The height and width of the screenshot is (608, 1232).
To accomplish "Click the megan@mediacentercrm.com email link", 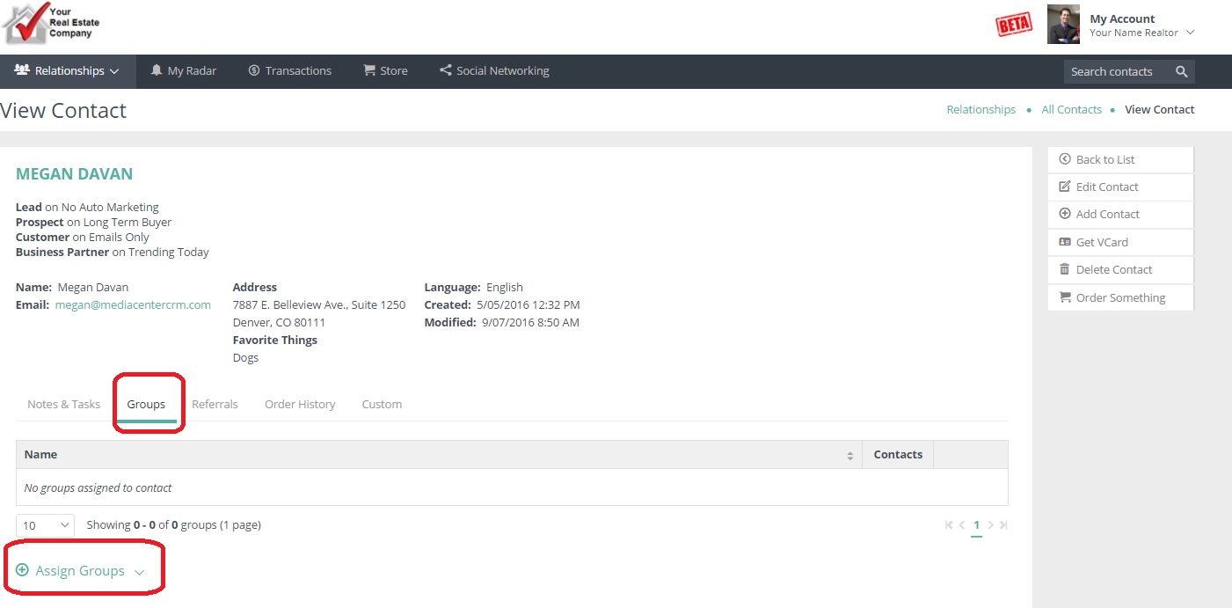I will coord(133,305).
